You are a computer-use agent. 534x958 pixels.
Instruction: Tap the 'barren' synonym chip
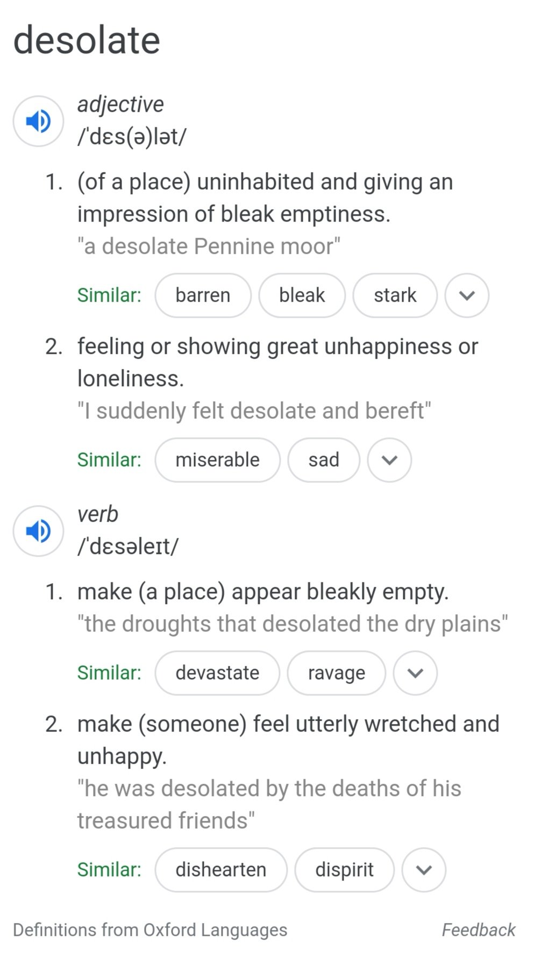[203, 295]
